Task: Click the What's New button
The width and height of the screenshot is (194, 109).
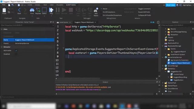Action: tap(170, 5)
